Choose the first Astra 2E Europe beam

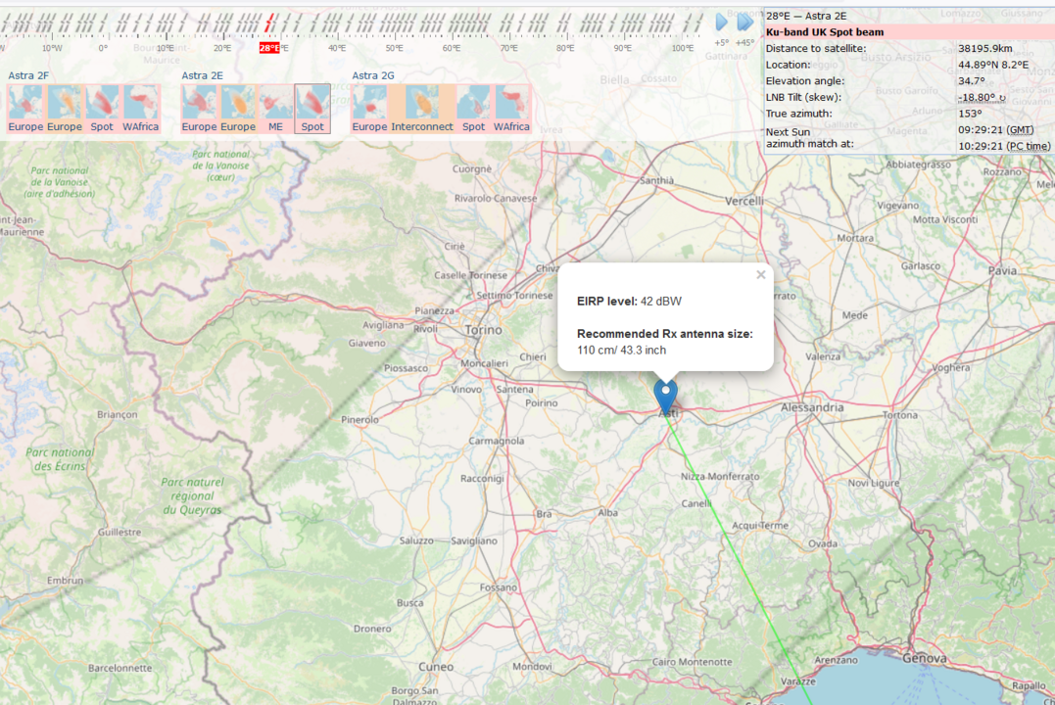point(199,108)
